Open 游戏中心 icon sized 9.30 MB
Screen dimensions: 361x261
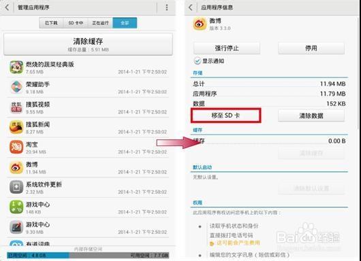point(16,227)
